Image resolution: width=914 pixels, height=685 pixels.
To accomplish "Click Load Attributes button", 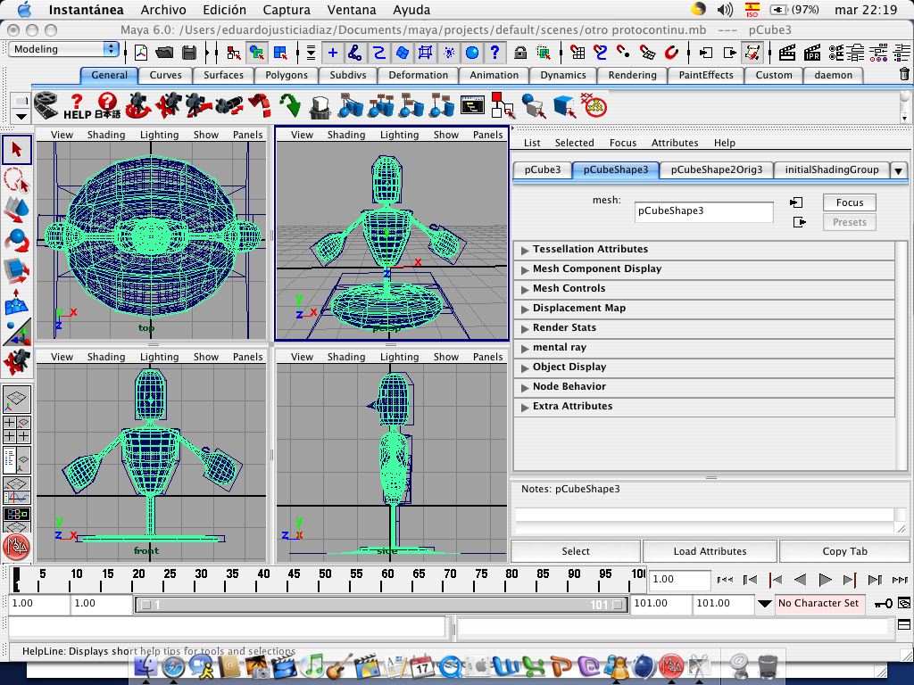I will click(710, 551).
